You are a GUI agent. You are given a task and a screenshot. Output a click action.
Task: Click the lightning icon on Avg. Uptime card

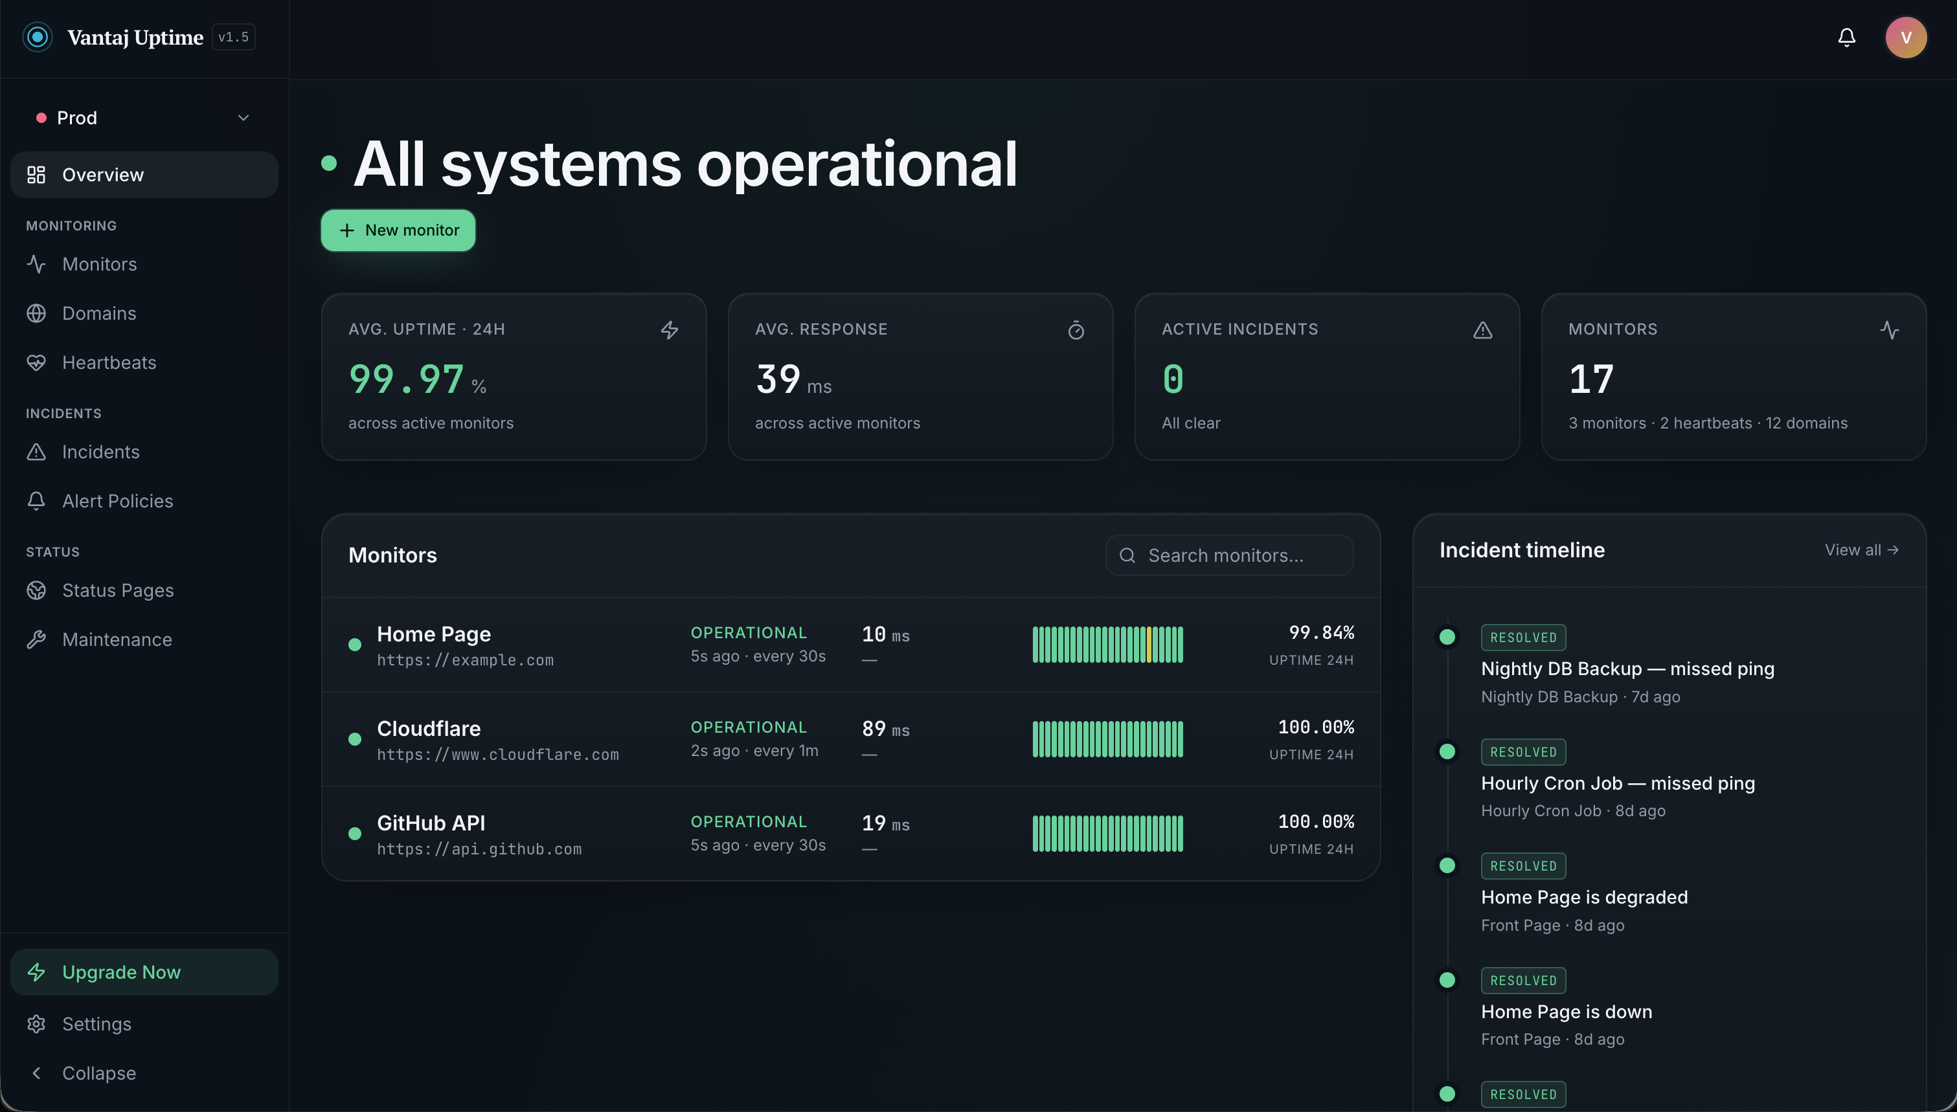pyautogui.click(x=669, y=330)
